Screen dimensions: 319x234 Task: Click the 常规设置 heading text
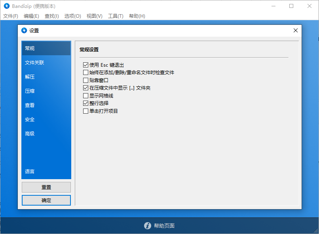coord(89,49)
